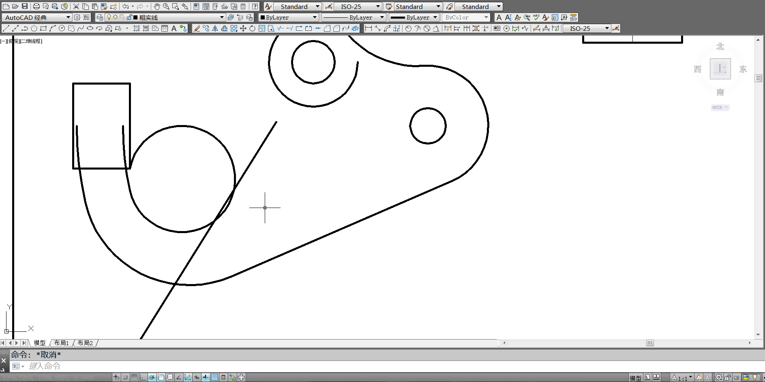Open the 粗实线 layer dropdown
This screenshot has width=765, height=382.
[222, 17]
